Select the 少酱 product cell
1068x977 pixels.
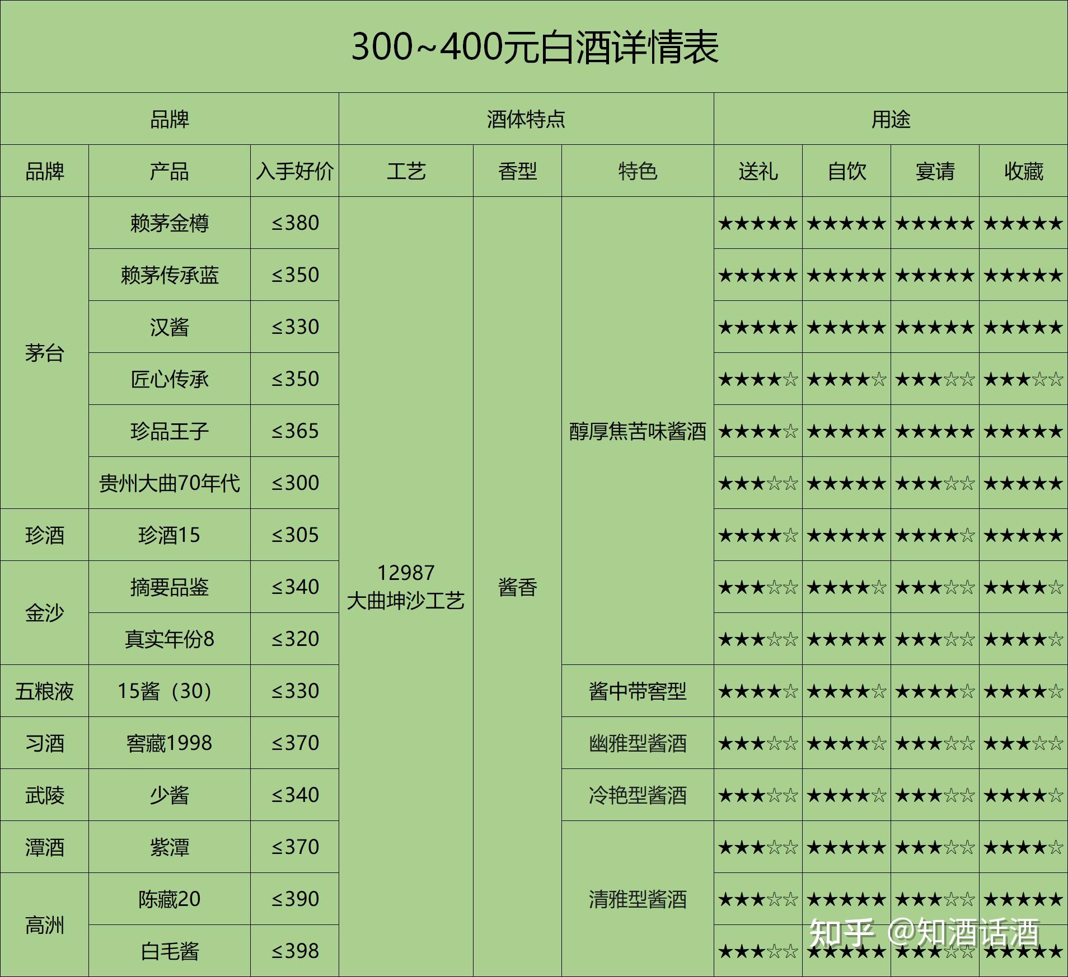point(169,795)
